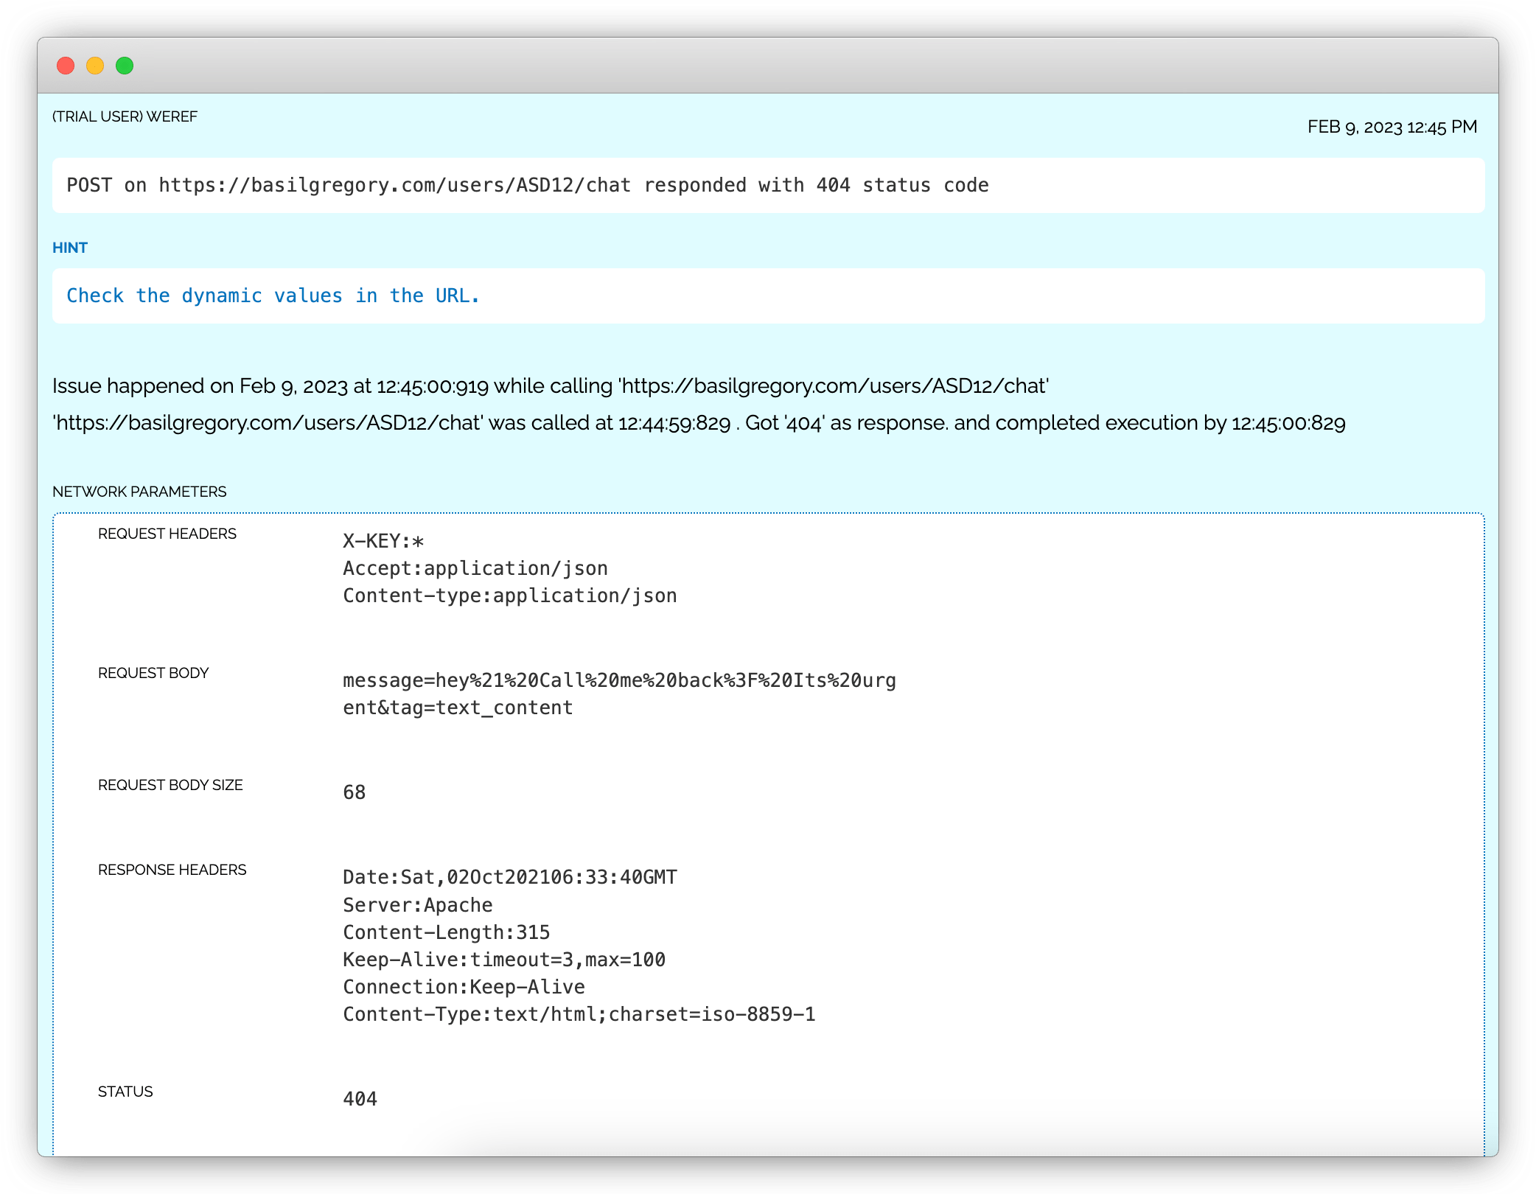Select the REQUEST BODY label
Image resolution: width=1536 pixels, height=1194 pixels.
(153, 672)
